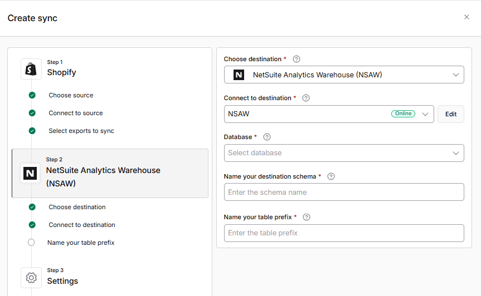The height and width of the screenshot is (296, 481).
Task: Click the green check beside Connect to destination step
Action: tap(32, 225)
